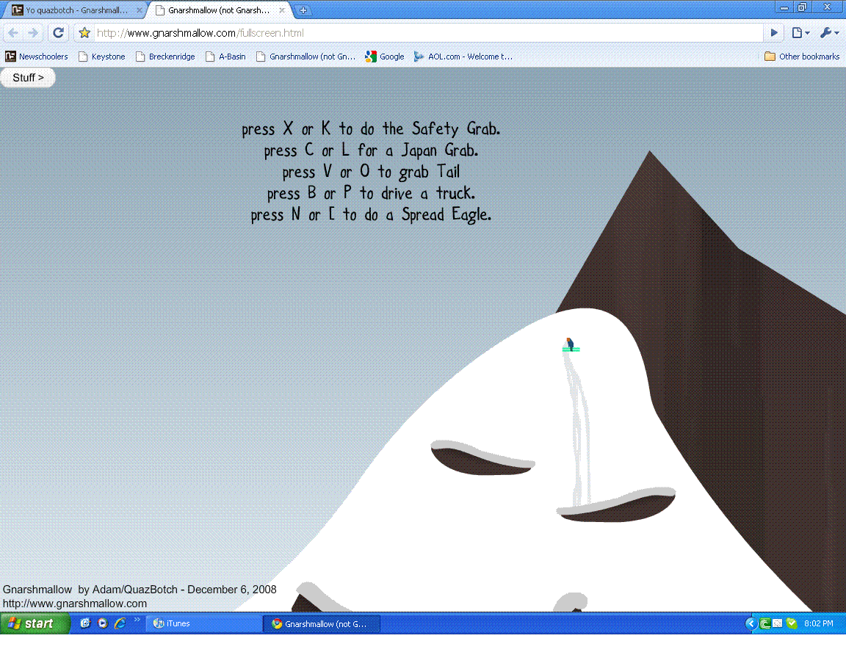Viewport: 846px width, 652px height.
Task: Click the browser Back arrow
Action: click(13, 33)
